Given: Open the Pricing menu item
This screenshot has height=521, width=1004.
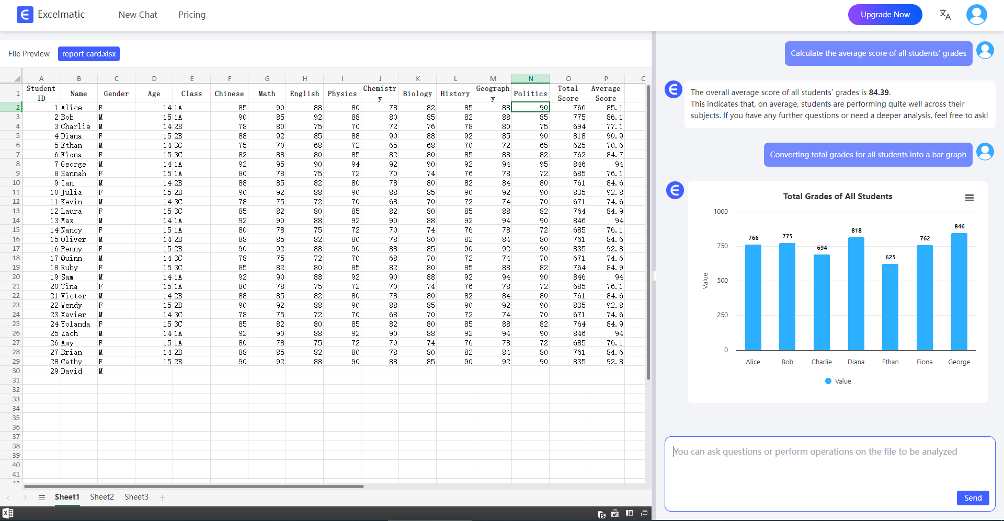Looking at the screenshot, I should click(x=191, y=15).
